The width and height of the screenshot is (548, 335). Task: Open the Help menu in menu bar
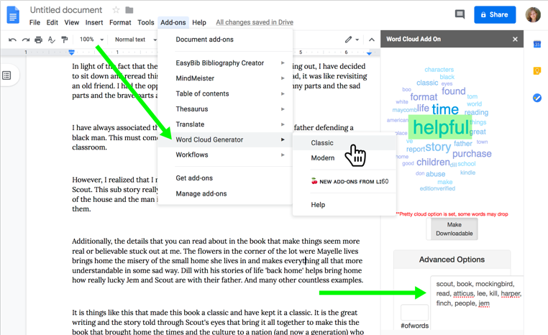[x=199, y=22]
